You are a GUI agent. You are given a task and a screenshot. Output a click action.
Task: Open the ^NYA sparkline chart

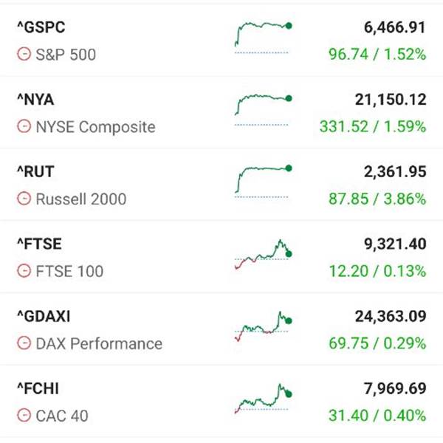pos(263,109)
